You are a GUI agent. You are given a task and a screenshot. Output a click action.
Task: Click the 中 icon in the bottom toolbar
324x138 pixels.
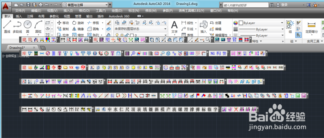pyautogui.click(x=110, y=109)
